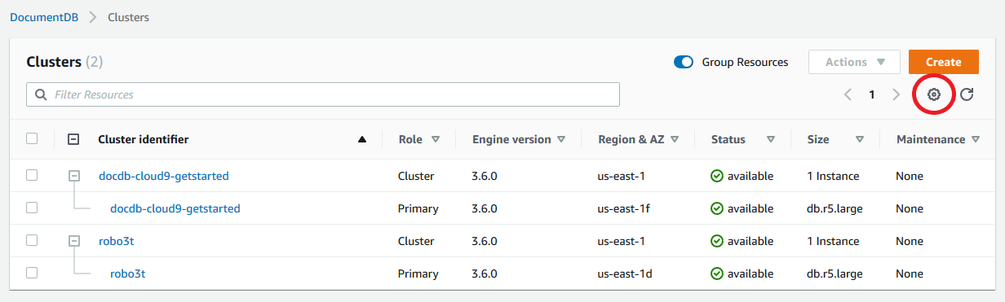Click Primary role in robo3t instance row

pyautogui.click(x=418, y=274)
